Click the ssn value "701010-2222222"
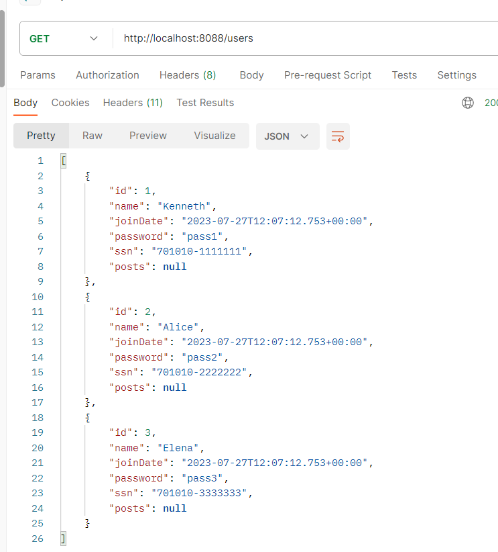Image resolution: width=498 pixels, height=552 pixels. point(199,373)
